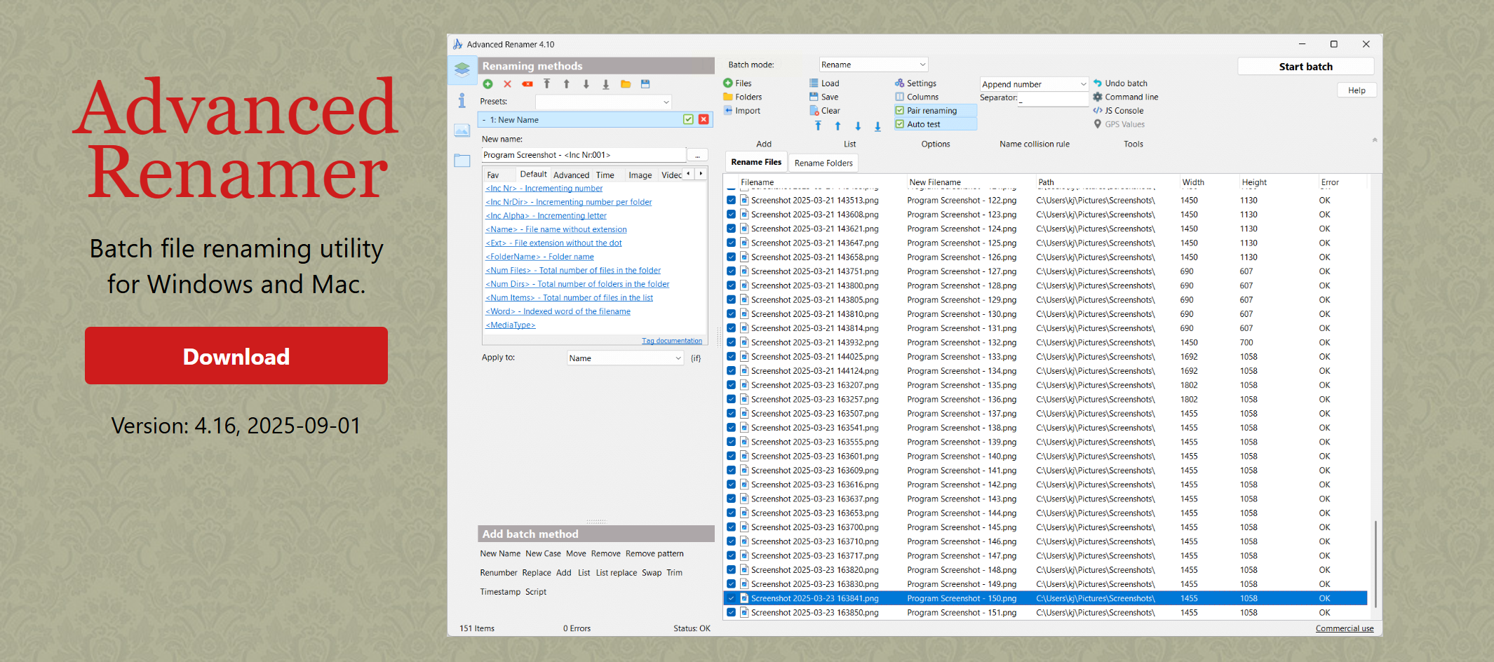Uncheck Screenshot 2025-03-23 163850.png
This screenshot has height=662, width=1494.
[731, 613]
